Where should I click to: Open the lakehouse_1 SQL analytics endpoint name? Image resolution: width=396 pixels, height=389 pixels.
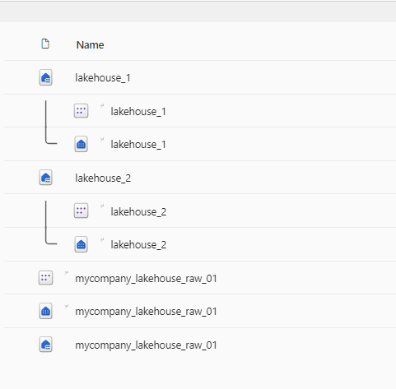(x=138, y=145)
